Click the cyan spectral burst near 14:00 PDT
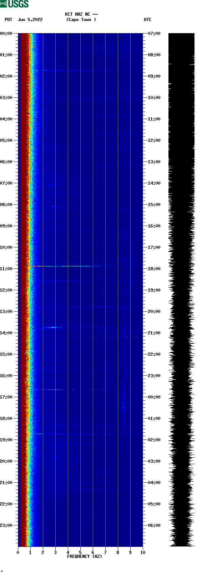197x575 pixels. point(53,327)
